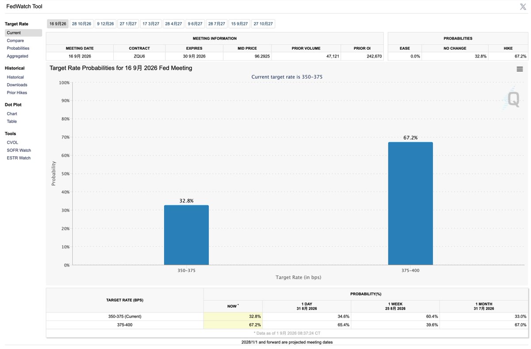The height and width of the screenshot is (349, 531).
Task: Select the 28 7月27 meeting tab
Action: (x=217, y=24)
